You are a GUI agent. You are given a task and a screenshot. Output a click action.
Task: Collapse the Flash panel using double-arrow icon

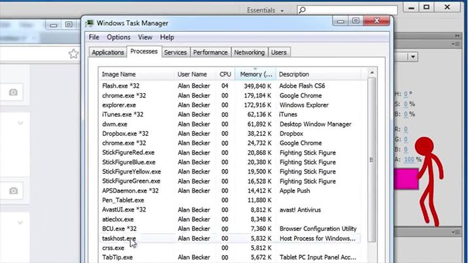pyautogui.click(x=458, y=35)
